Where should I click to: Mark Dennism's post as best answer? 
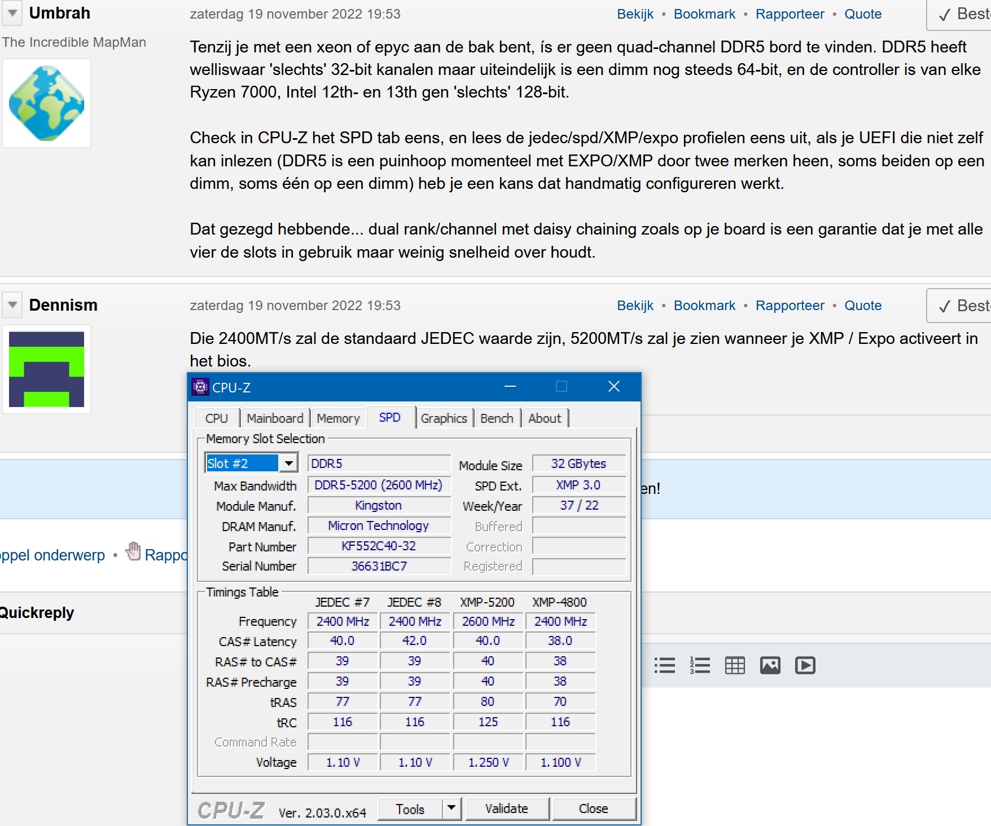pyautogui.click(x=959, y=305)
